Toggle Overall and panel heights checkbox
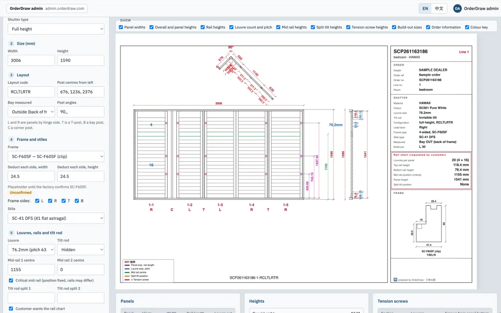501x313 pixels. click(151, 27)
